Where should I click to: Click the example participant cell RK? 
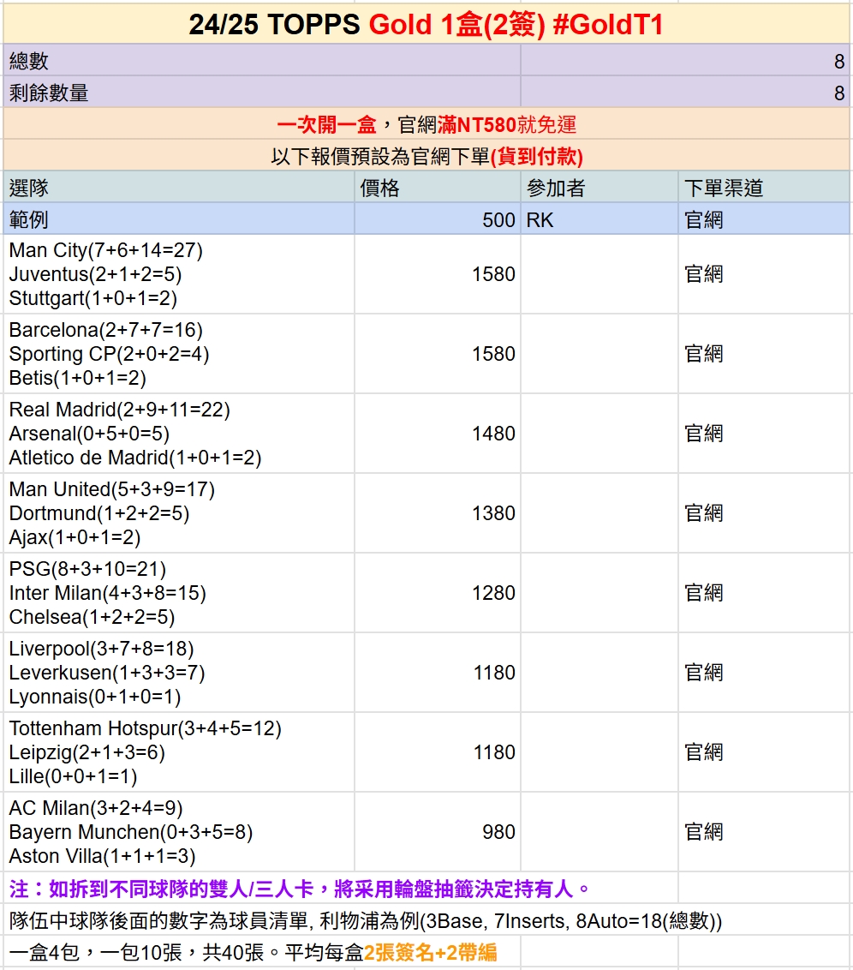click(x=599, y=219)
